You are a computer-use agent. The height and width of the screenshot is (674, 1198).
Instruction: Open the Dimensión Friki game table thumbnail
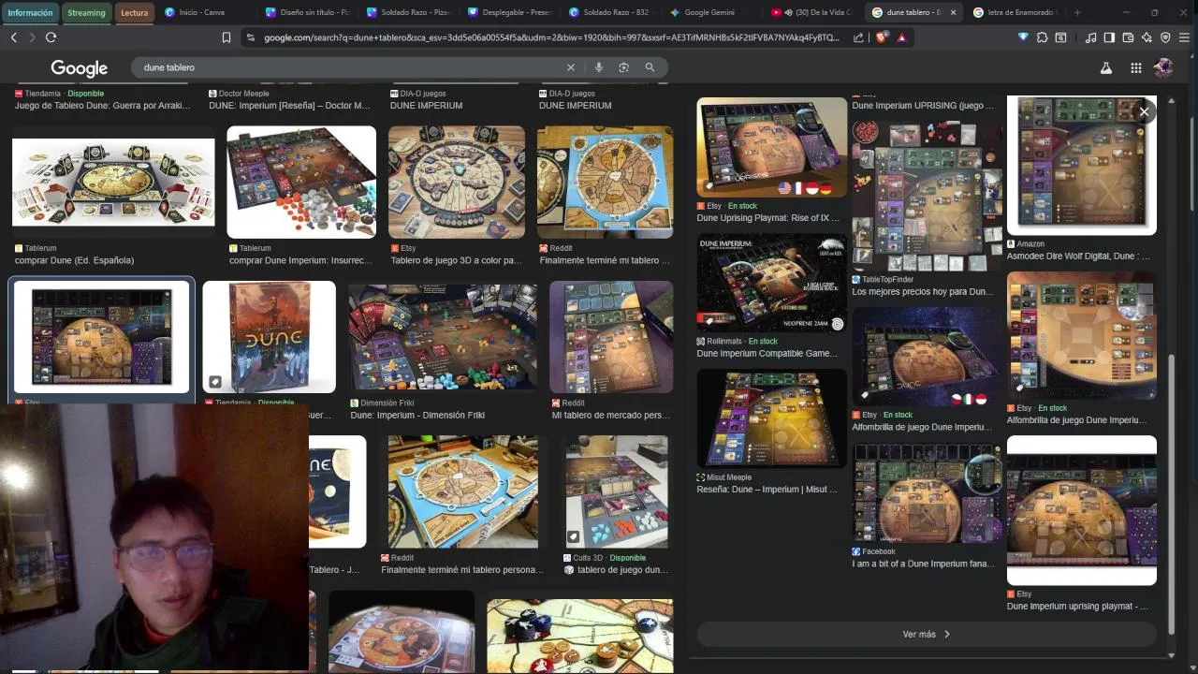pos(443,336)
